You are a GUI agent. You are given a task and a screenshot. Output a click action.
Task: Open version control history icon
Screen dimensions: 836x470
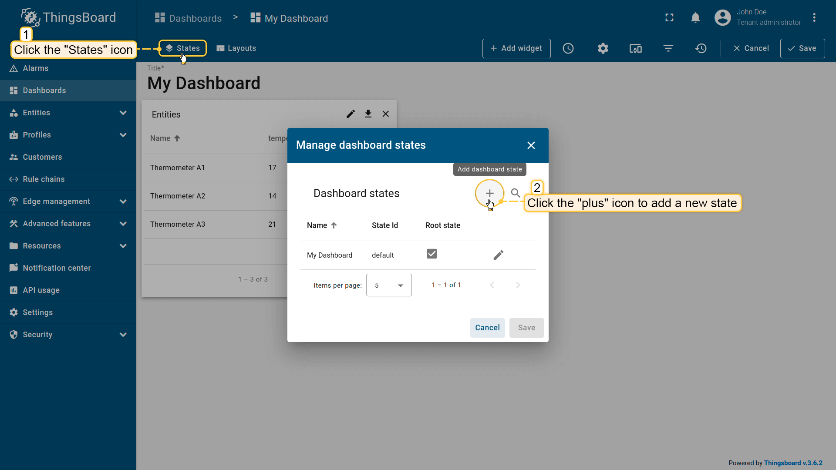coord(701,48)
